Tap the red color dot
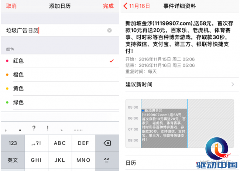 [x=7, y=61]
